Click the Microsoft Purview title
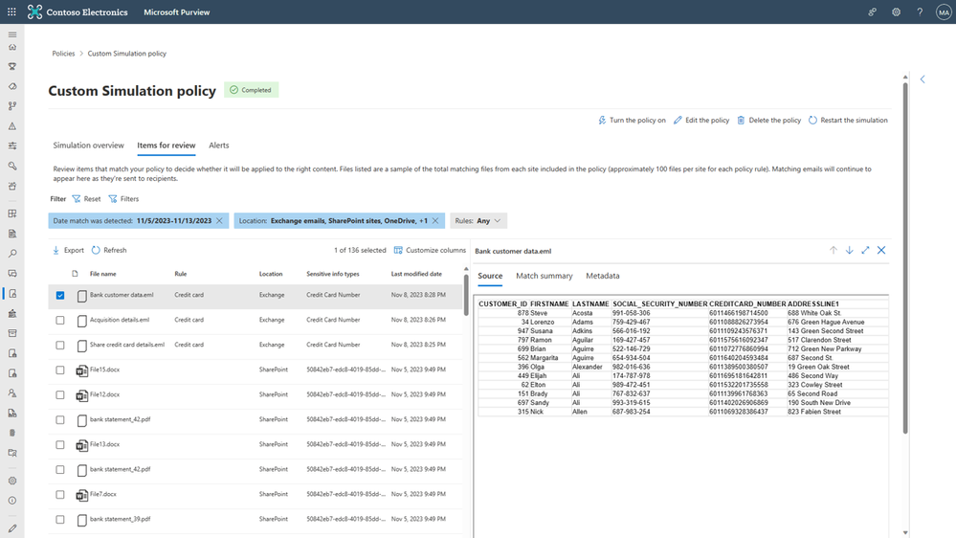Viewport: 956px width, 538px height. click(x=177, y=12)
